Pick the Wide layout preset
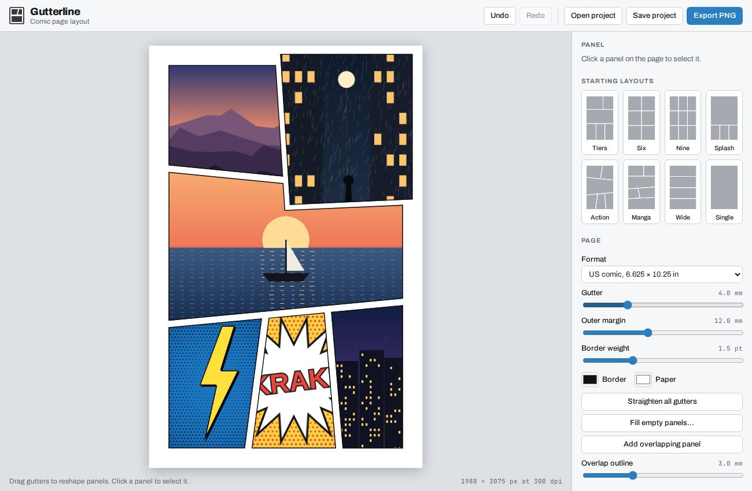This screenshot has width=752, height=491. 683,192
